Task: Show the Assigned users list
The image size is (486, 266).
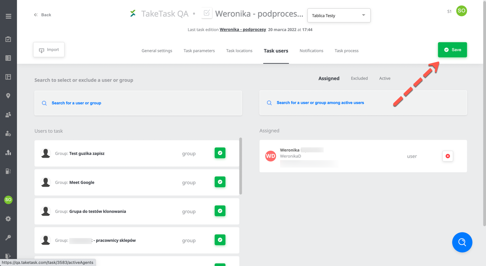Action: 329,78
